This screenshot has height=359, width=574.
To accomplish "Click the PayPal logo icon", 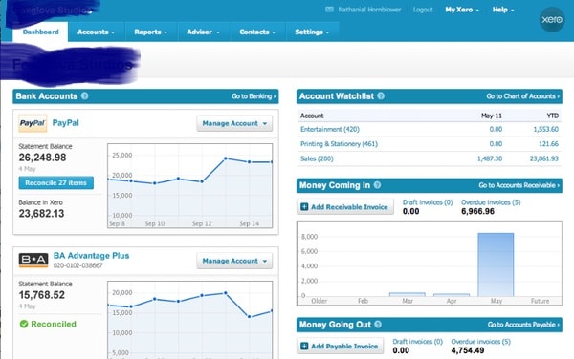I will (x=33, y=123).
